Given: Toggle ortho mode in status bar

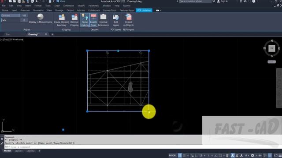Looking at the screenshot, I should coord(197,155).
